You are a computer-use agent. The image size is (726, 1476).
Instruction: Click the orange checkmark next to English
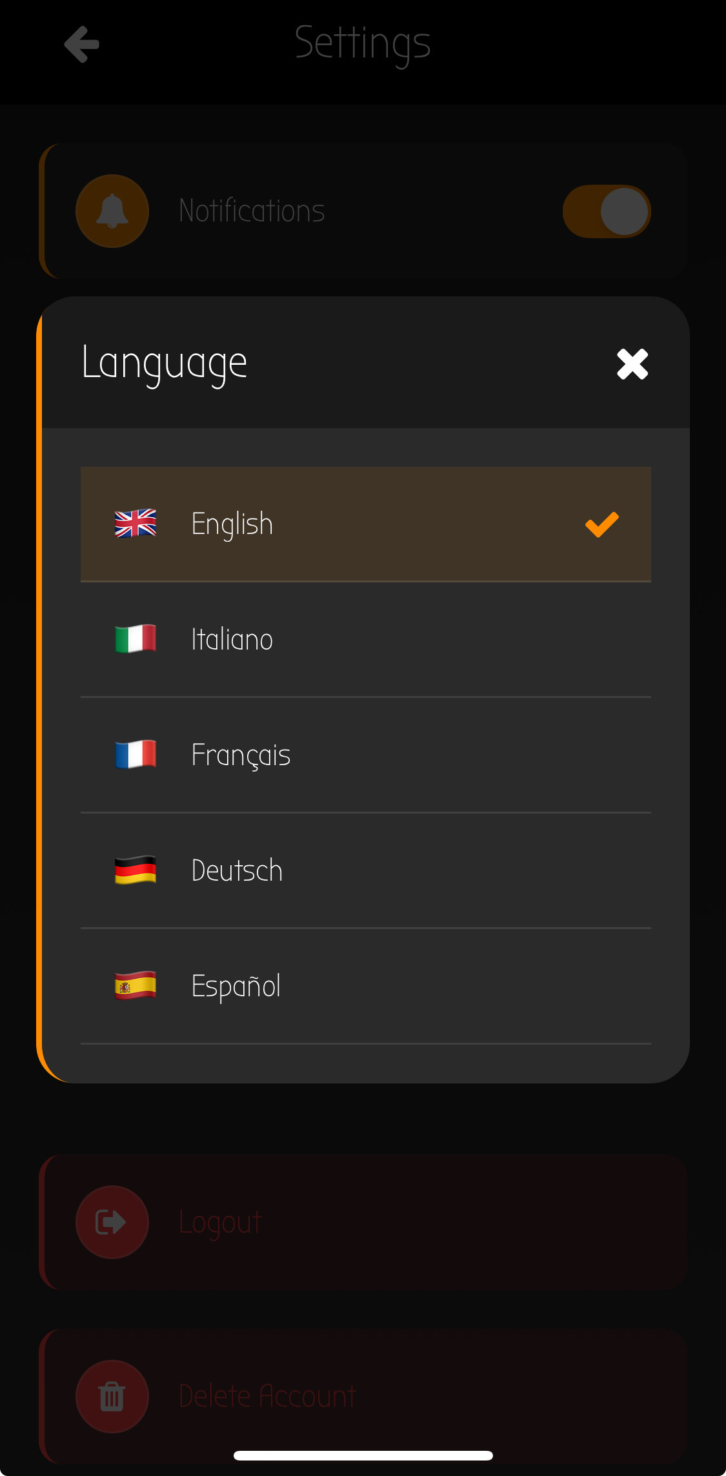coord(601,525)
